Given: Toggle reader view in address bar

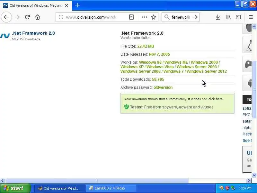Looking at the screenshot, I should click(131, 17).
